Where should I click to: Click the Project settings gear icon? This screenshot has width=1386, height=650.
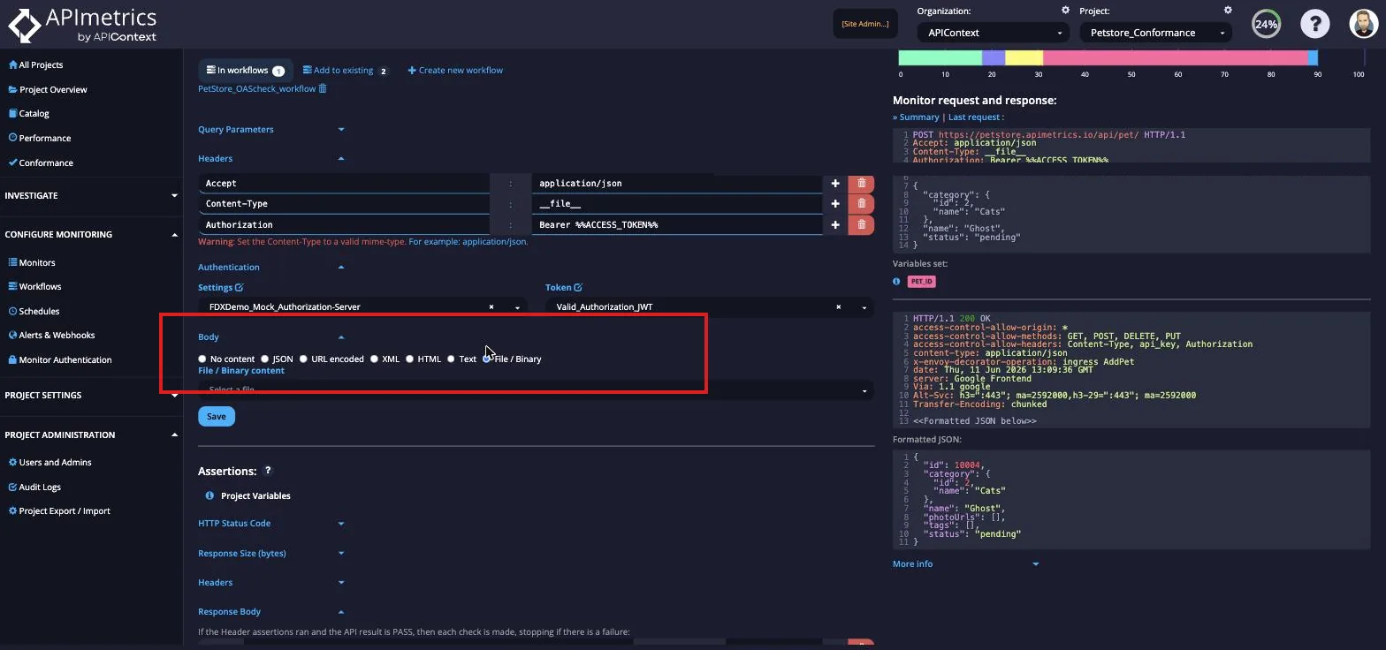tap(1228, 11)
